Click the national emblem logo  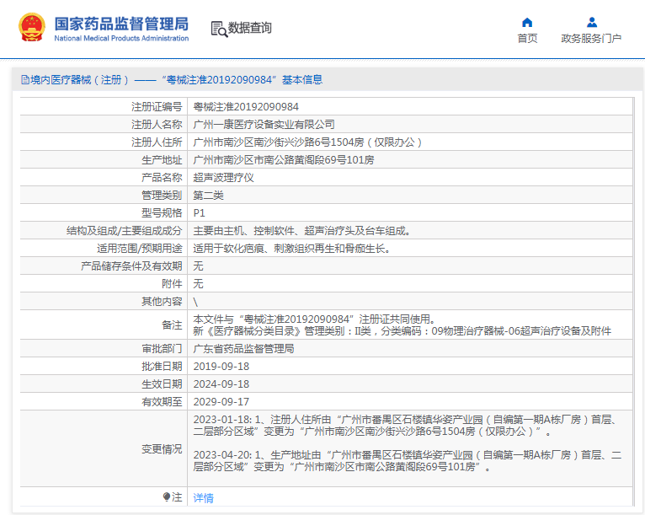pos(32,28)
